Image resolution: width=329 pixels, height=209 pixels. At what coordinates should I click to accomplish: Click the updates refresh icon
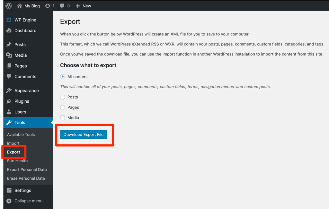pyautogui.click(x=48, y=6)
